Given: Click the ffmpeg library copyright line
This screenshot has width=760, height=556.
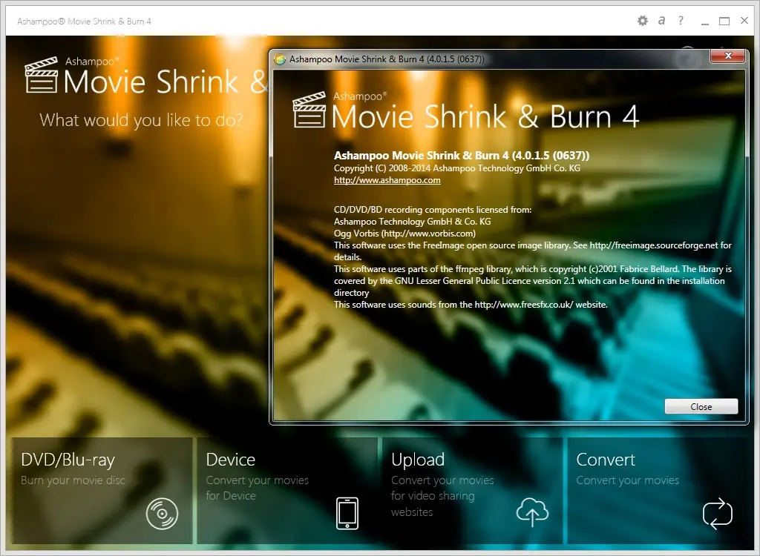Looking at the screenshot, I should tap(533, 281).
